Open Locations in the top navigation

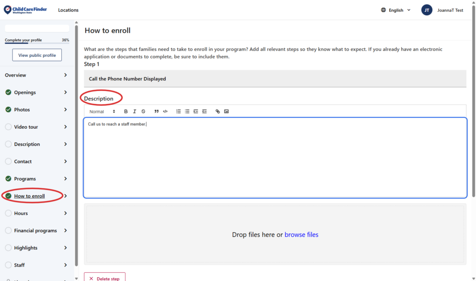[68, 10]
